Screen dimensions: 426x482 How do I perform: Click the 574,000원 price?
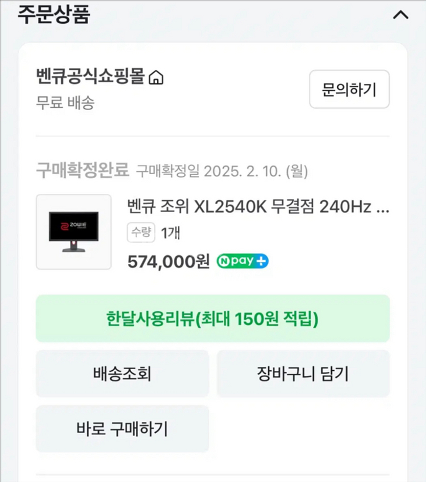169,261
